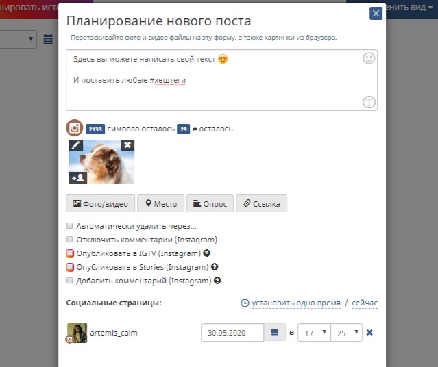
Task: Check Отключить комментарии (Instagram)
Action: tap(69, 240)
